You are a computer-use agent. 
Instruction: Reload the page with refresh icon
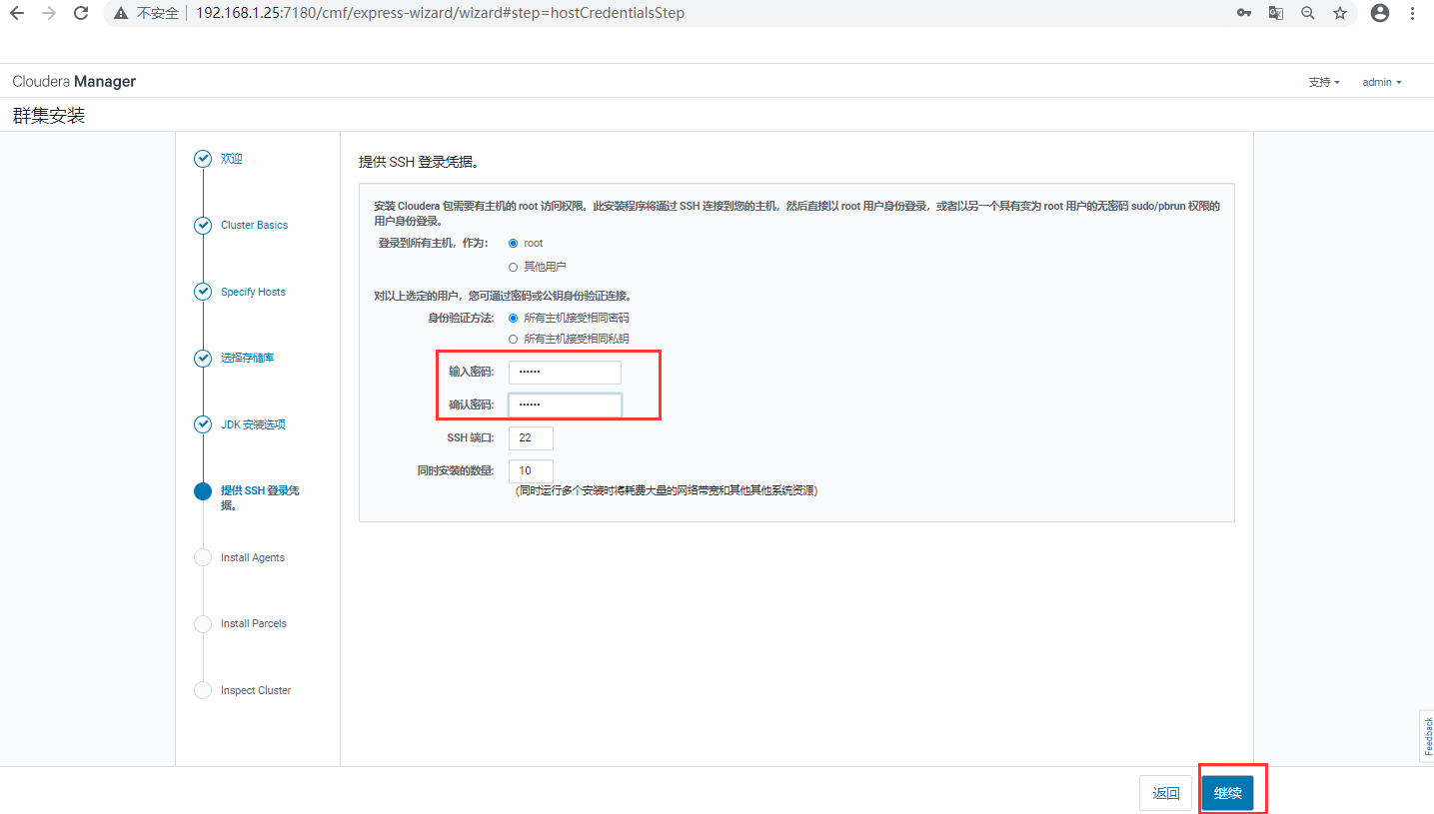pyautogui.click(x=82, y=13)
